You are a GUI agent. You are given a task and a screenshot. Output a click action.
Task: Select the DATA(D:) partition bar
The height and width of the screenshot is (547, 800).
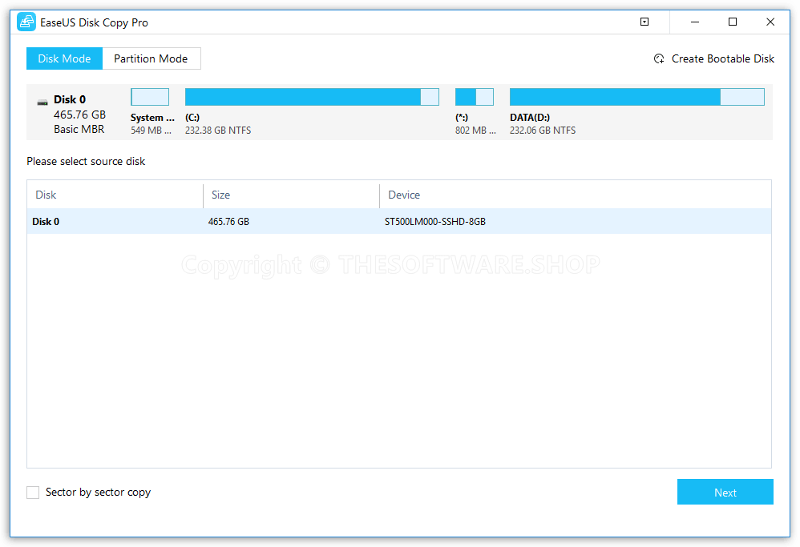[636, 97]
